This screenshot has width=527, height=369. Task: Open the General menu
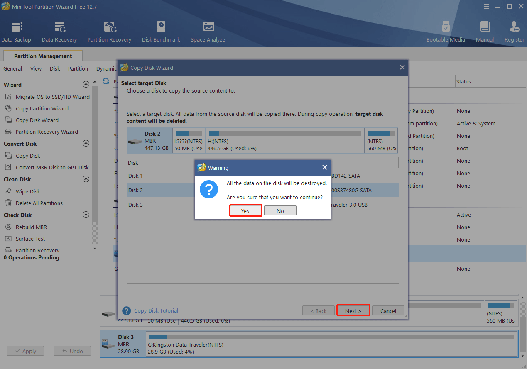tap(13, 68)
